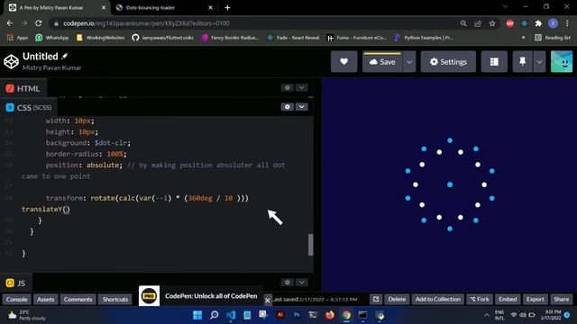Viewport: 577px width, 324px height.
Task: Open the Fancy Border Radius bookmark
Action: 231,38
